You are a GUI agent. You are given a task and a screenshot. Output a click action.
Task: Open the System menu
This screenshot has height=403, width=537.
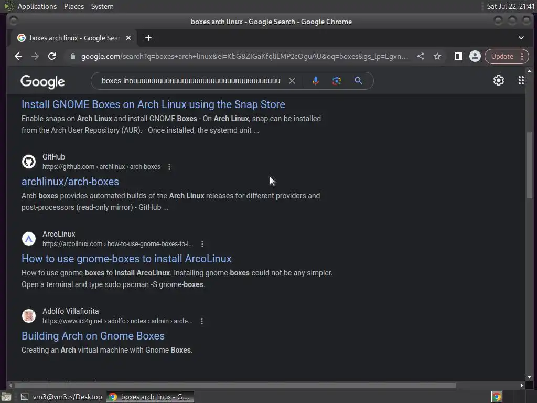pos(102,6)
